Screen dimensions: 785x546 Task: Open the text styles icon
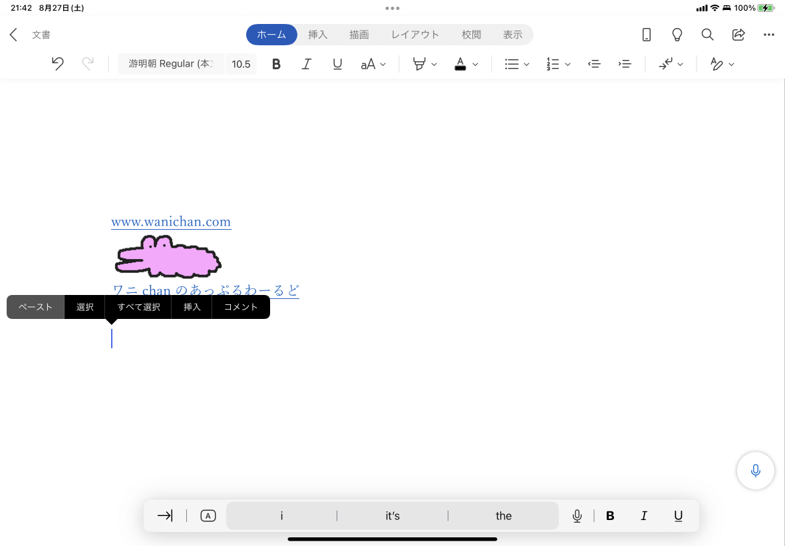(716, 64)
